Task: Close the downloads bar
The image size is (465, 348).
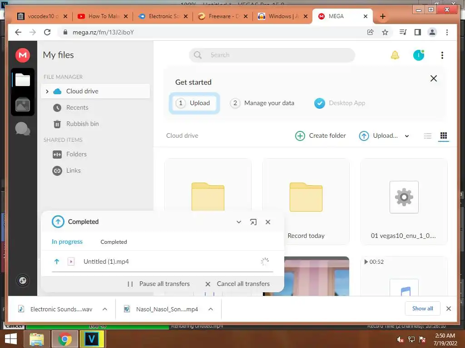Action: click(448, 309)
